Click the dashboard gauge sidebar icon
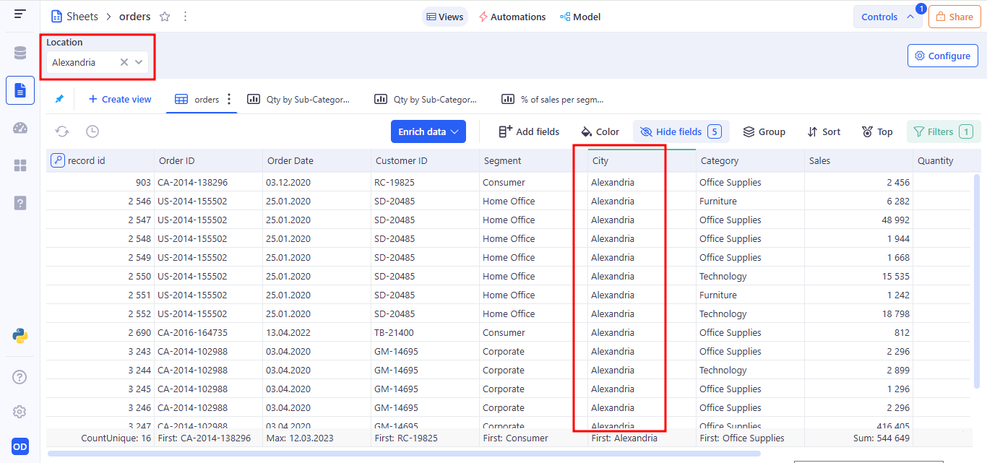 (x=20, y=128)
